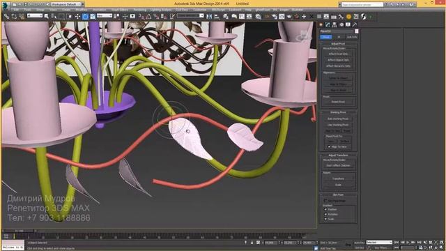Image resolution: width=446 pixels, height=251 pixels.
Task: Open the Curve Editor icon
Action: [242, 17]
